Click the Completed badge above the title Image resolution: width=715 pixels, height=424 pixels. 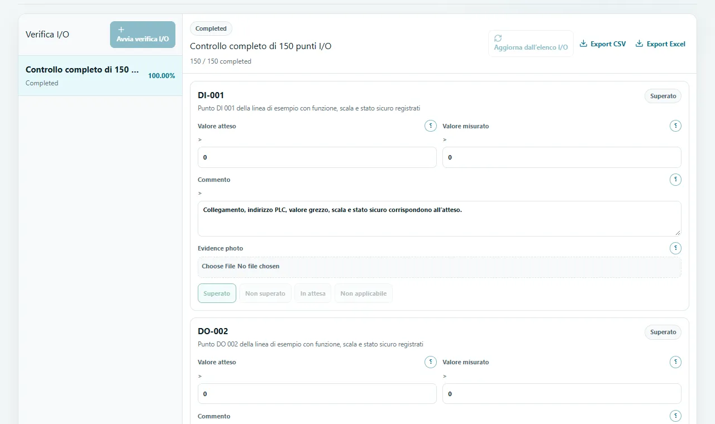pos(211,28)
